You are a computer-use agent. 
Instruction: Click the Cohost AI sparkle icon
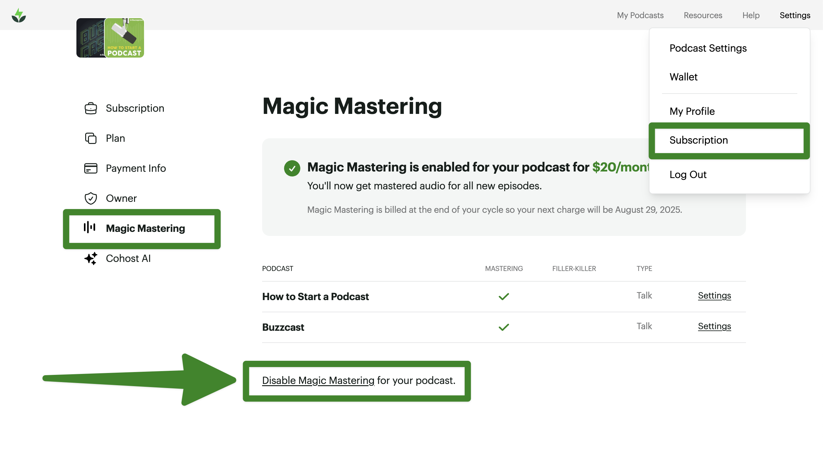pos(91,258)
